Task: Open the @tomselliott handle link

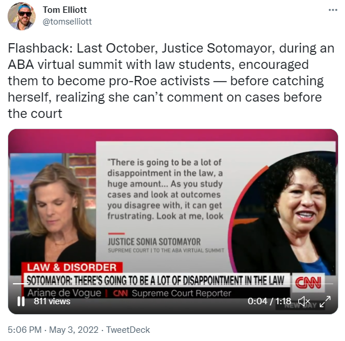Action: pos(67,22)
